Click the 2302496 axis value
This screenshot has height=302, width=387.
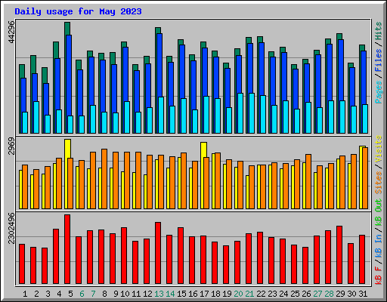(x=11, y=228)
